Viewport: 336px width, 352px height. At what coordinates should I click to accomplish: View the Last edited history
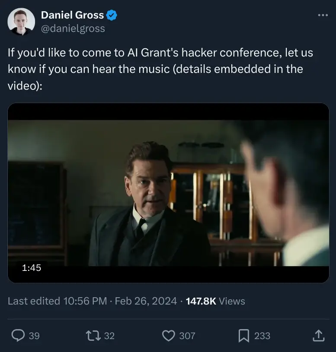pos(57,301)
